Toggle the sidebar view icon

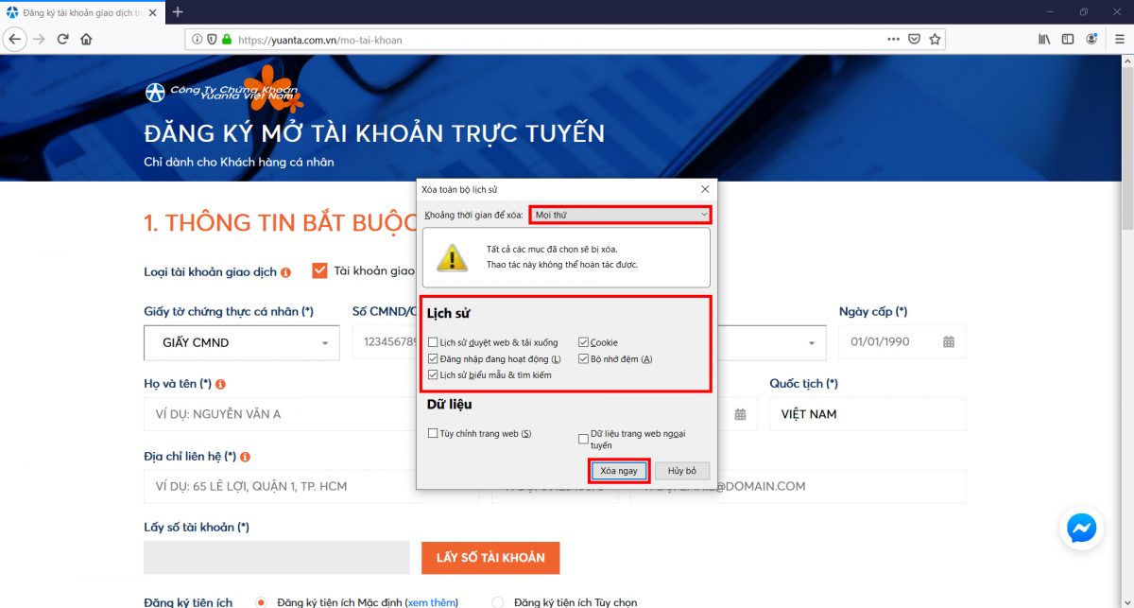pyautogui.click(x=1068, y=39)
